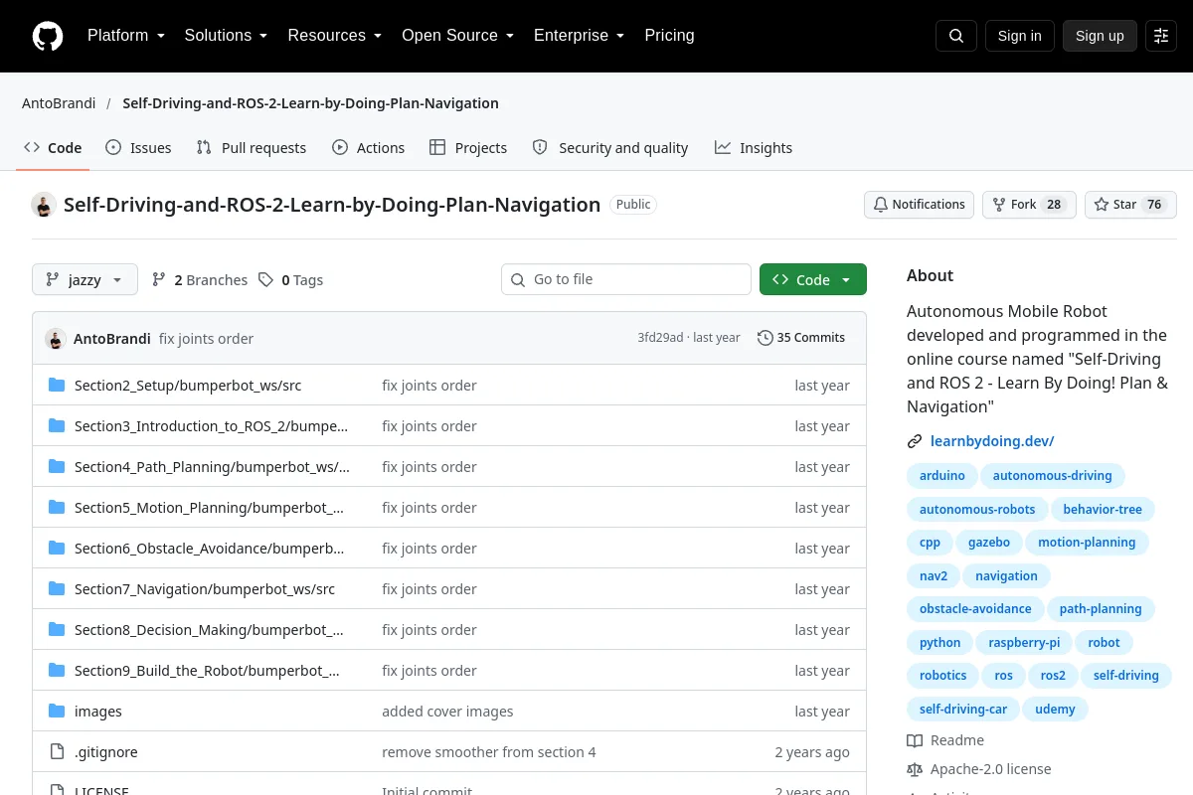Click the commit author avatar in file list
The image size is (1193, 795).
(x=56, y=338)
